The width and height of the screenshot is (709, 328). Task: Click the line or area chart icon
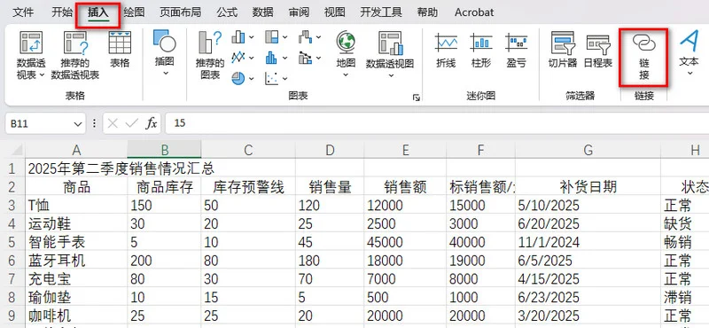(x=238, y=58)
